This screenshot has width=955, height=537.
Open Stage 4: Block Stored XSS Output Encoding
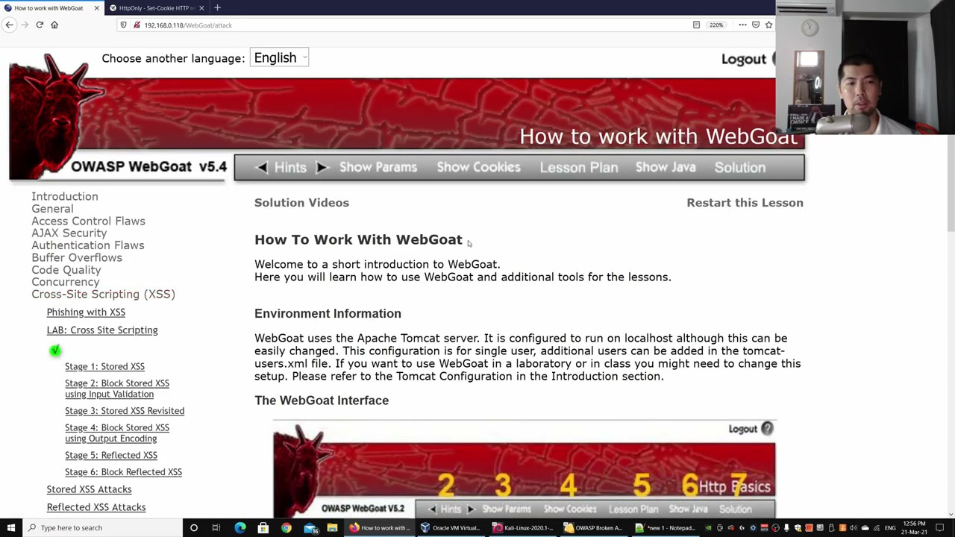click(x=117, y=433)
